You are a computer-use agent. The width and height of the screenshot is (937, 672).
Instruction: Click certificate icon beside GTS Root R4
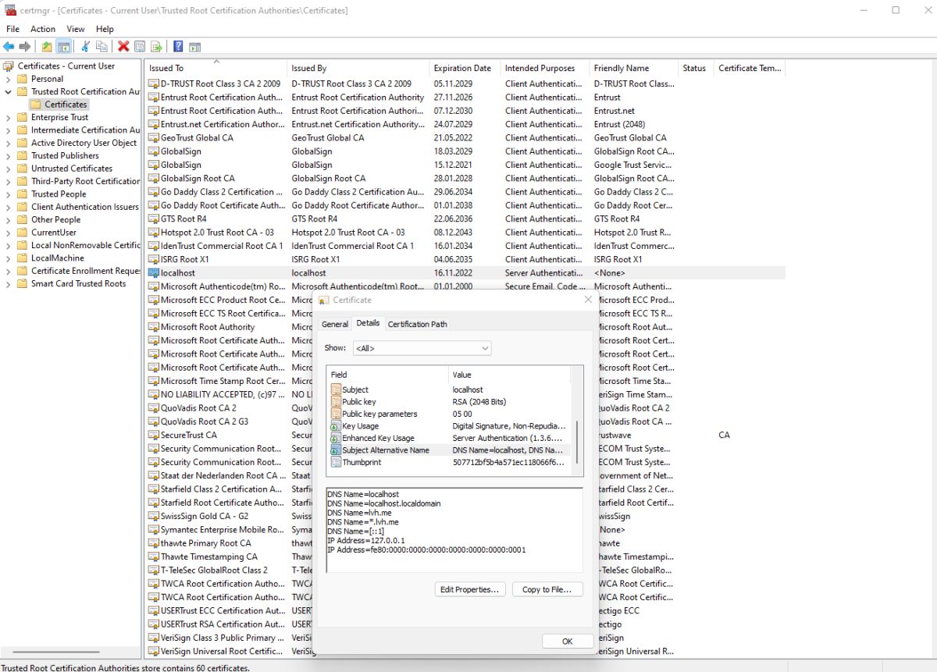(x=154, y=219)
